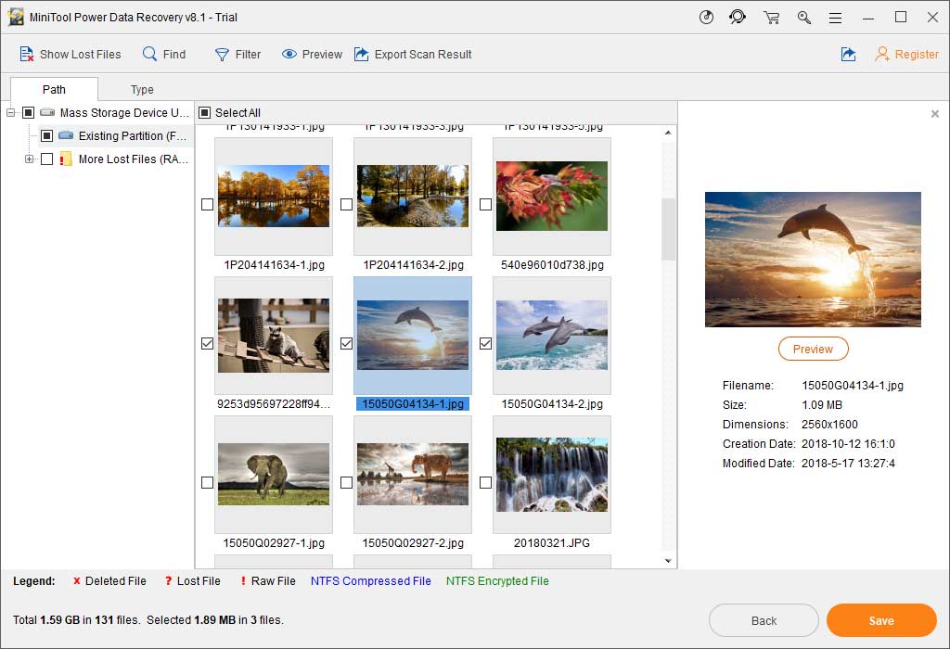This screenshot has width=950, height=649.
Task: Check the 15050Q02927-1.jpg checkbox
Action: pyautogui.click(x=207, y=482)
